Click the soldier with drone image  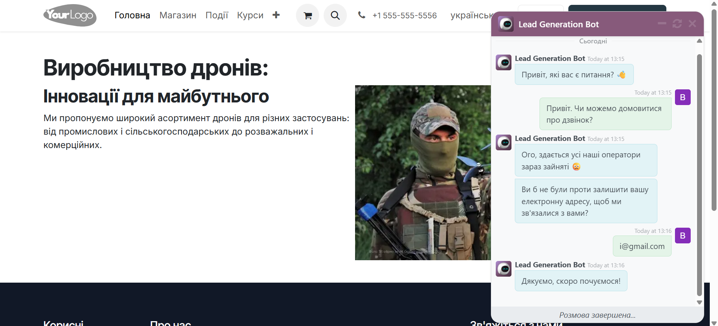point(422,173)
